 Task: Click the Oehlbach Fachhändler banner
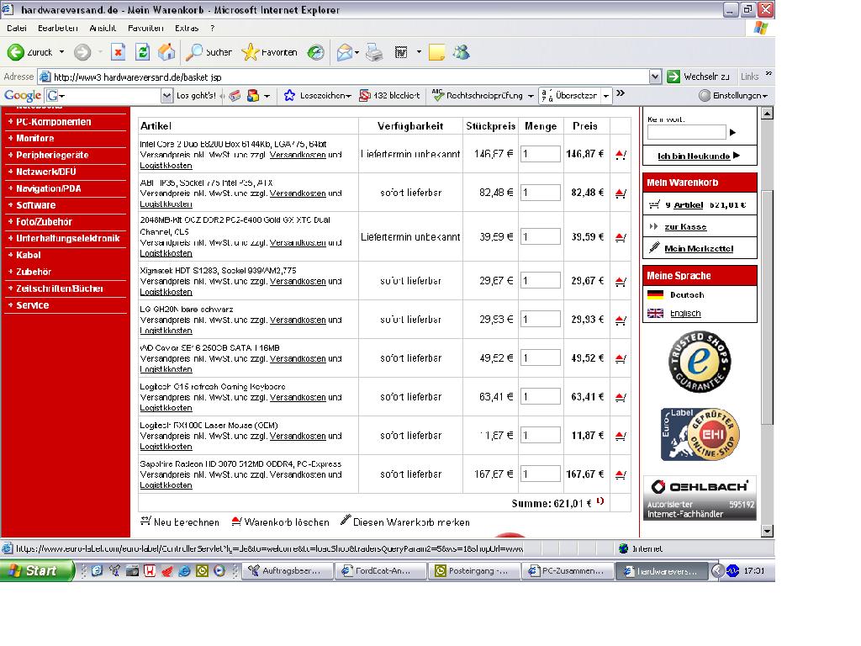pyautogui.click(x=700, y=498)
